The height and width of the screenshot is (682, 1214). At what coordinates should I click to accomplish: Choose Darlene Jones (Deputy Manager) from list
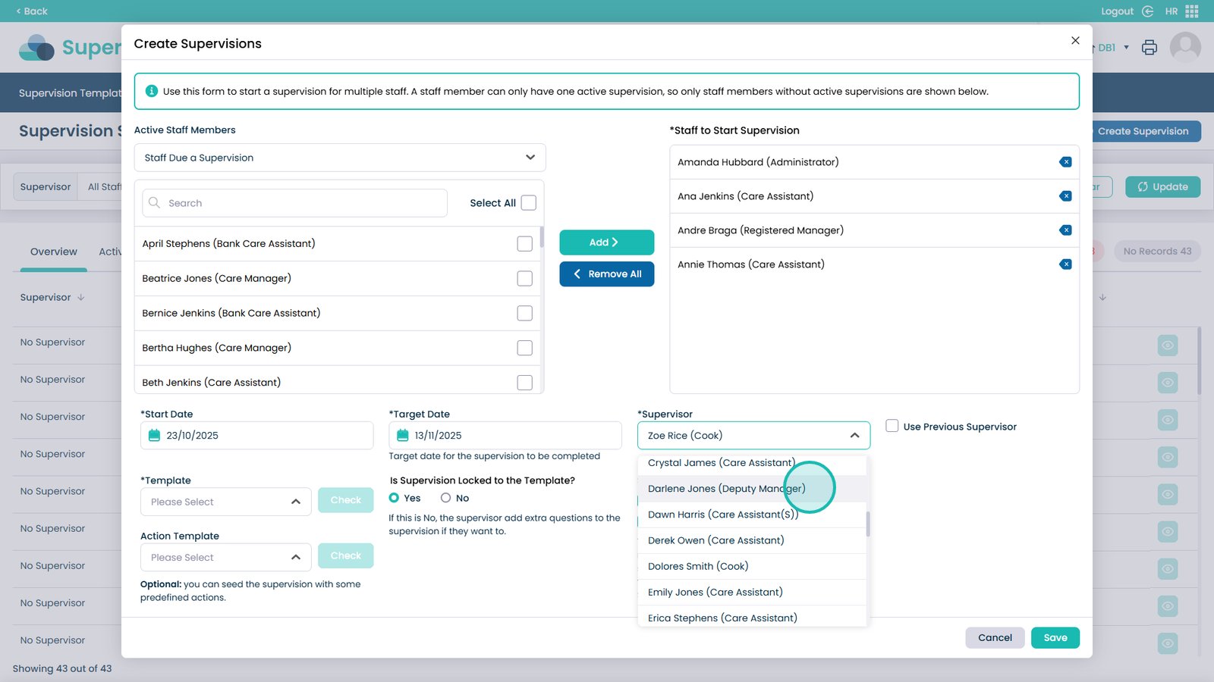[726, 489]
